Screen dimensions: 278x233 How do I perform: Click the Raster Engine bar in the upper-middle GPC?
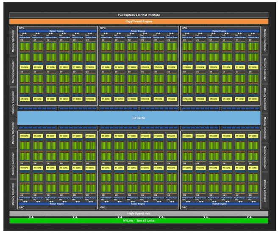pos(139,31)
